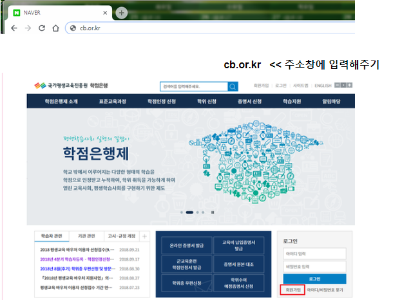393x300 pixels.
Task: Open notice 2018년 4분기 학습자등록
Action: point(77,259)
